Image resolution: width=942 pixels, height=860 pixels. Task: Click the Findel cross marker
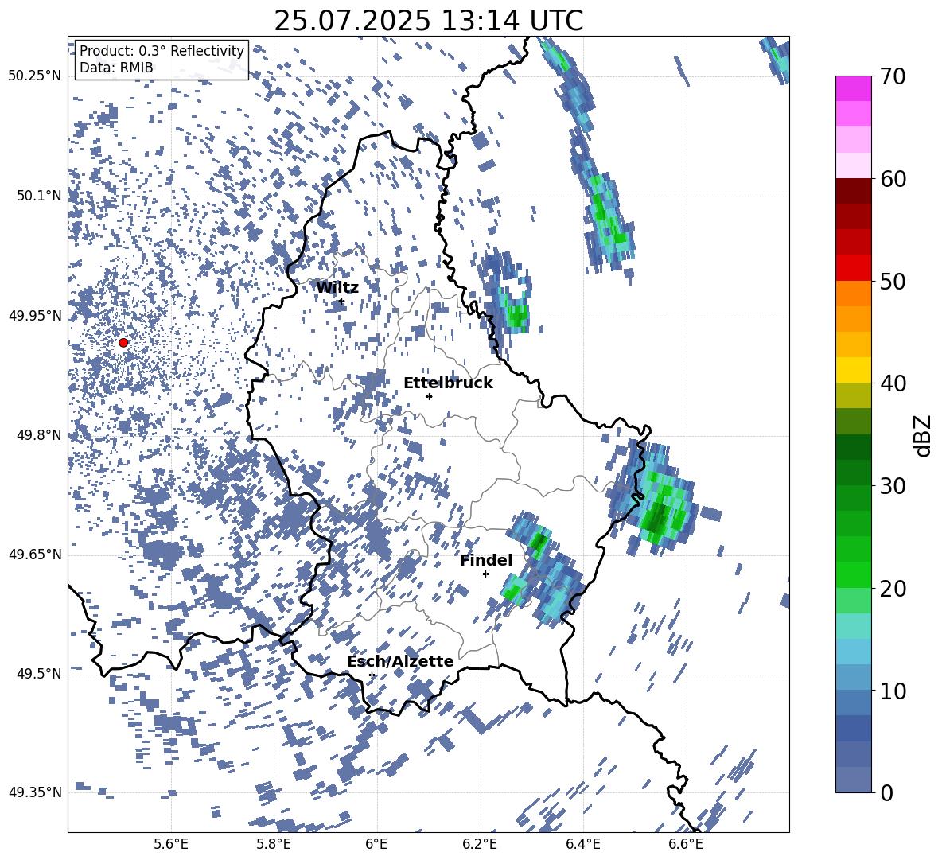coord(485,574)
